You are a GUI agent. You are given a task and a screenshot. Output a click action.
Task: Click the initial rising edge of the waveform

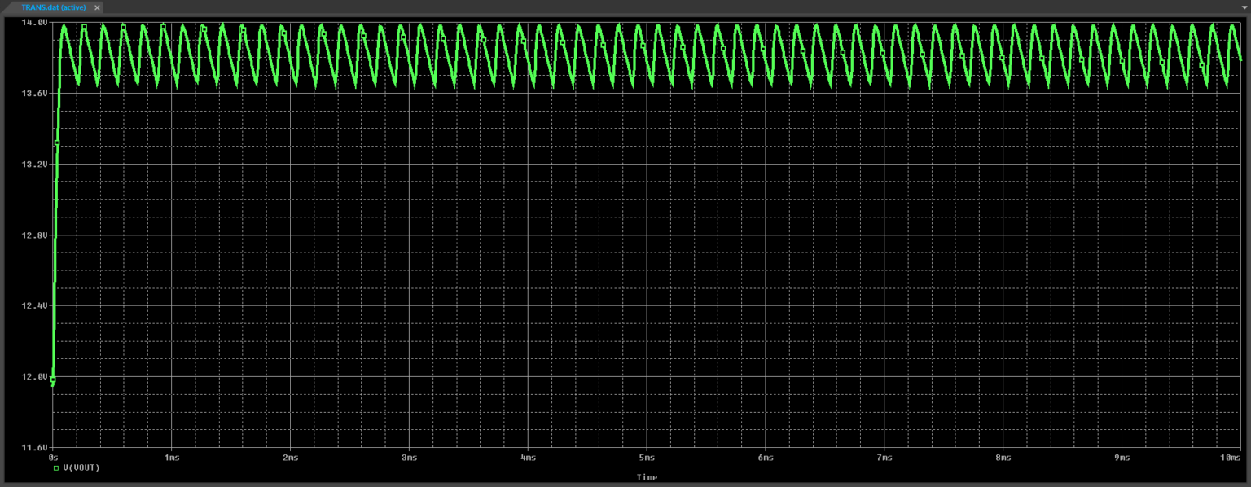[54, 244]
